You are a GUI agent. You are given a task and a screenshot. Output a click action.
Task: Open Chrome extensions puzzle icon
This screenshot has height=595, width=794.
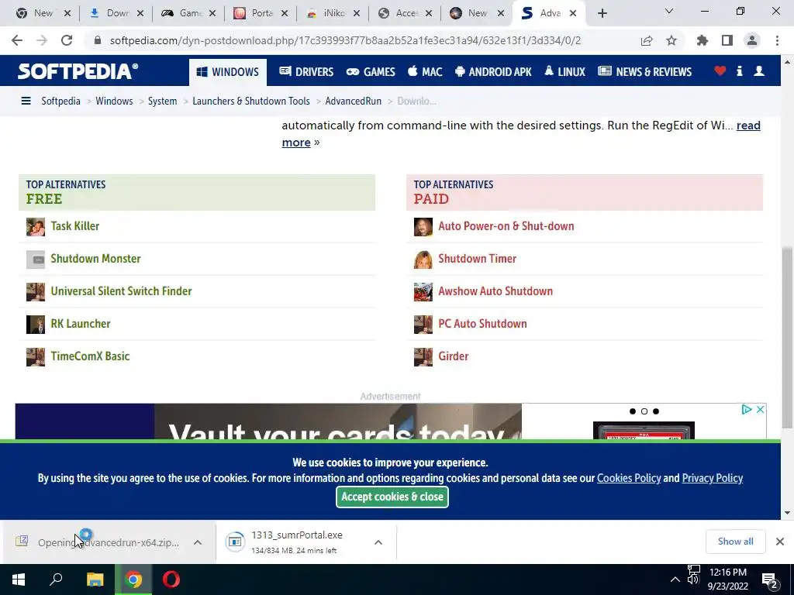tap(703, 40)
